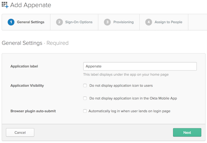Screen dimensions: 207x143
Task: Check hide icon in Okta Mobile App
Action: (85, 98)
